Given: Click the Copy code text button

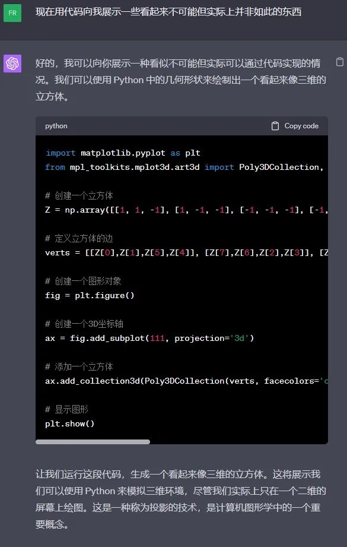Looking at the screenshot, I should point(301,126).
